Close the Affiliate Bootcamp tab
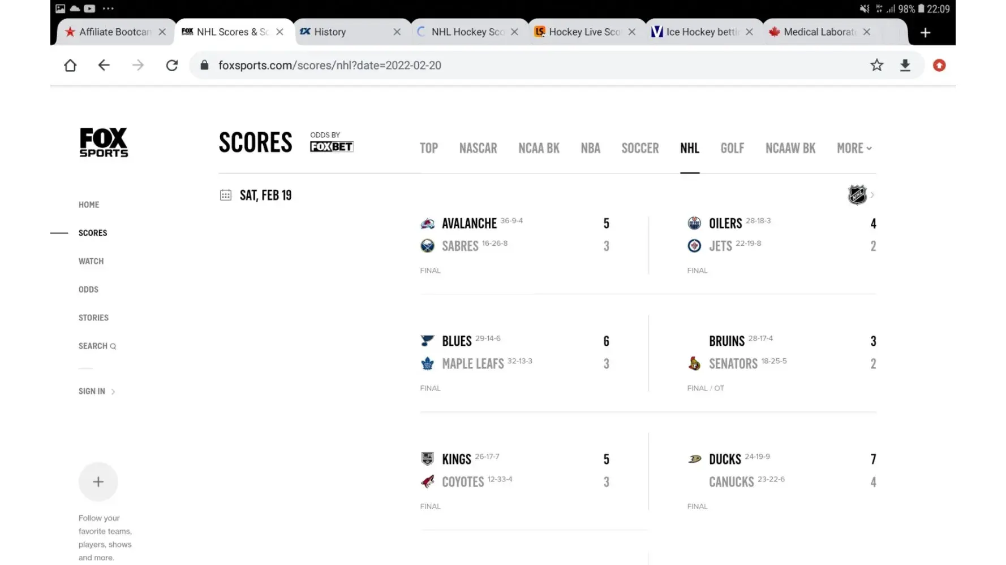Image resolution: width=1006 pixels, height=565 pixels. point(162,32)
